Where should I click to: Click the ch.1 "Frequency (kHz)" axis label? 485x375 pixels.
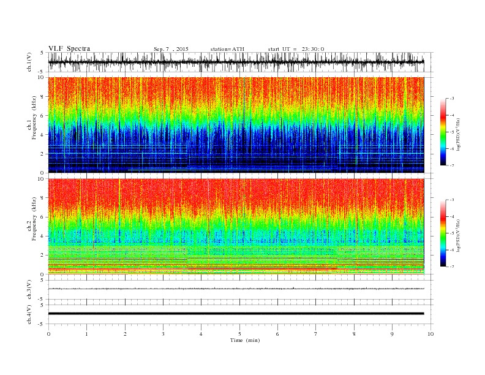pos(34,117)
